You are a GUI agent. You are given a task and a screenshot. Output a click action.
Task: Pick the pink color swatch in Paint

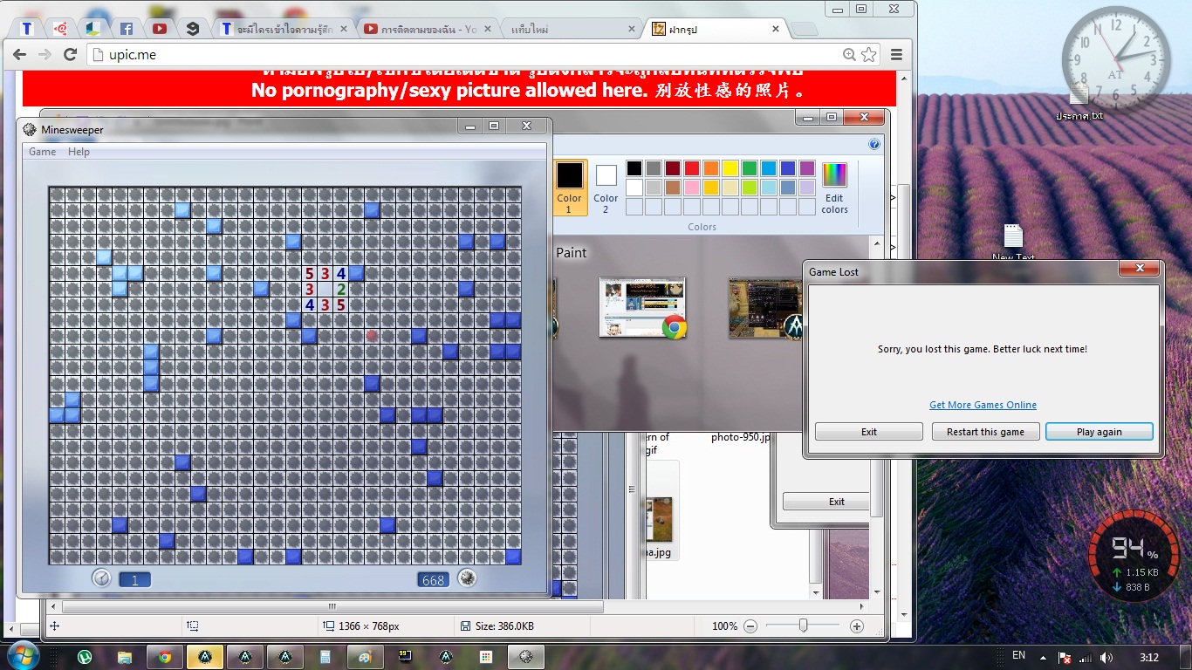click(692, 188)
